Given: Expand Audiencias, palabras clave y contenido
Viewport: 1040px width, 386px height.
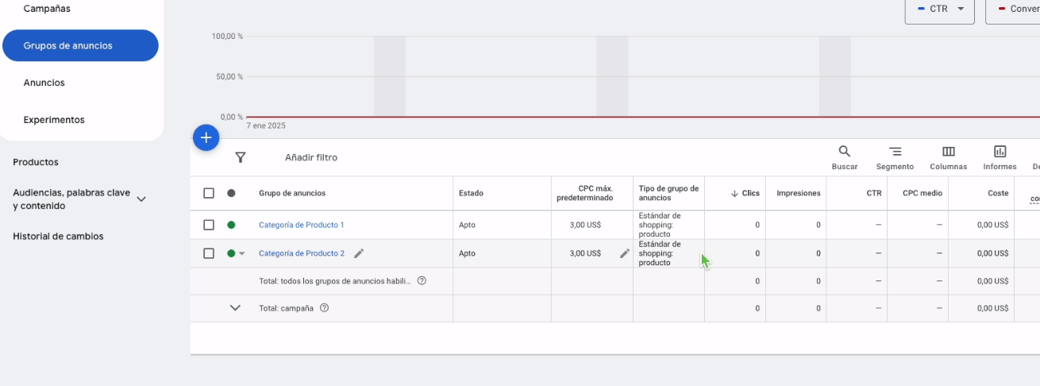Looking at the screenshot, I should click(141, 199).
